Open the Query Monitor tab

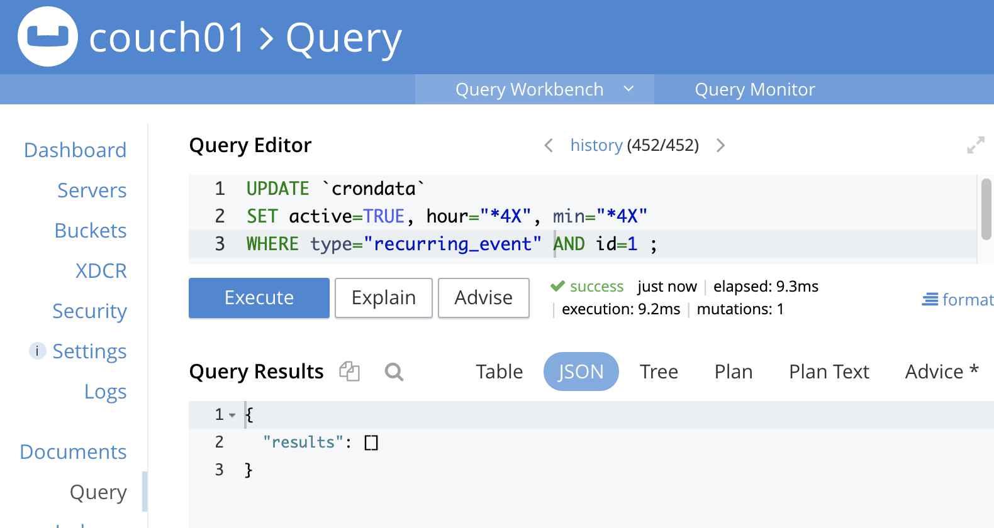755,89
